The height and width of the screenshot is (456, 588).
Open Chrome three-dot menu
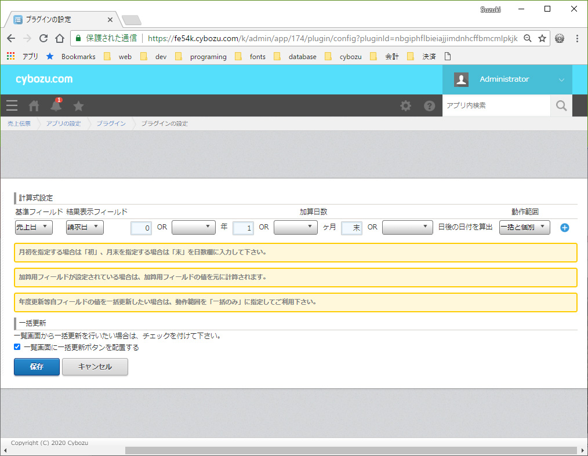click(x=577, y=38)
